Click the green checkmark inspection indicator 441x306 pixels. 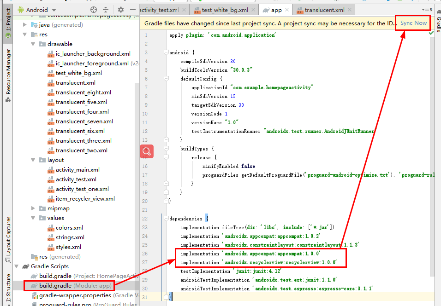click(x=431, y=33)
